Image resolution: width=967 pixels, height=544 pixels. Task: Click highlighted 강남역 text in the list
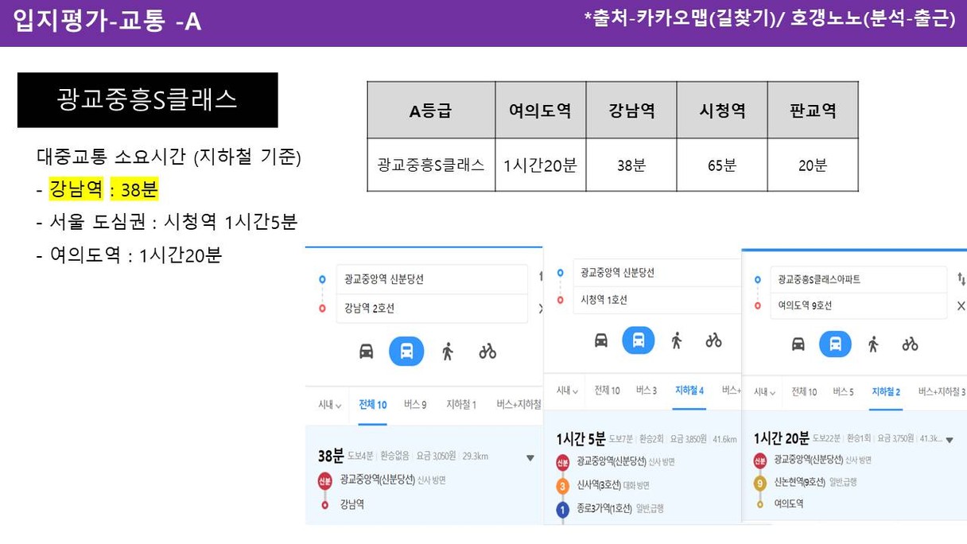[x=76, y=188]
